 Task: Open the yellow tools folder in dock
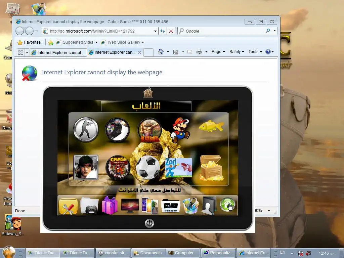(x=68, y=206)
